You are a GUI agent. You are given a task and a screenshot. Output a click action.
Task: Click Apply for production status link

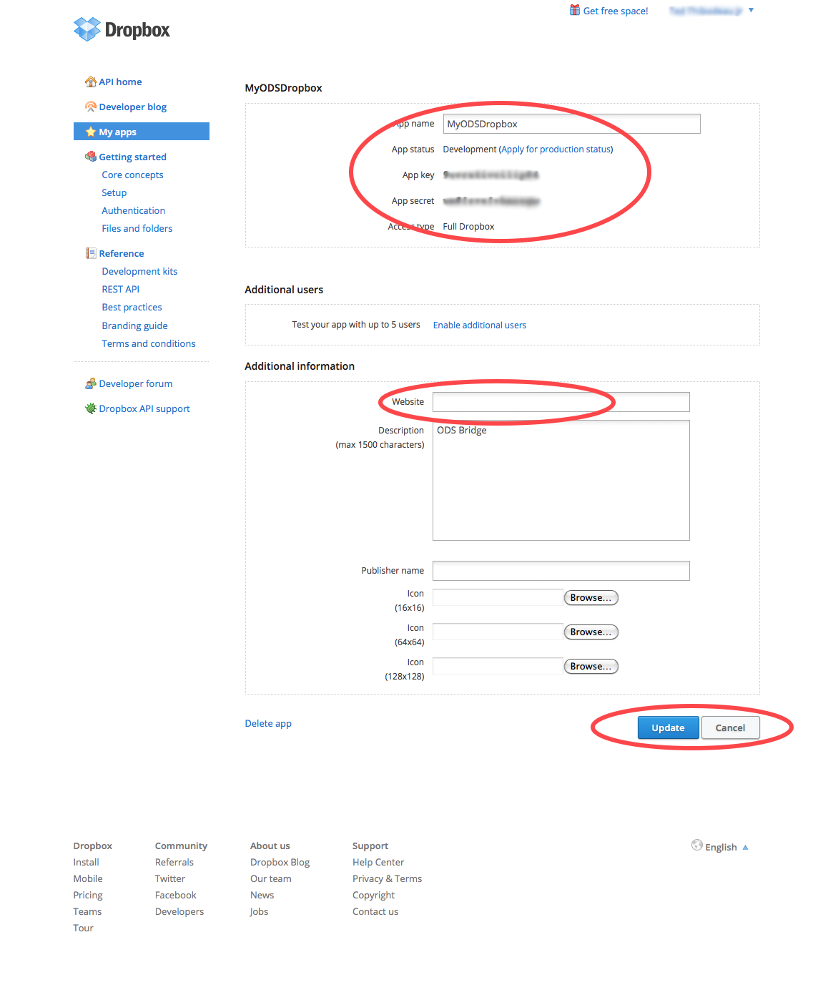pos(556,149)
